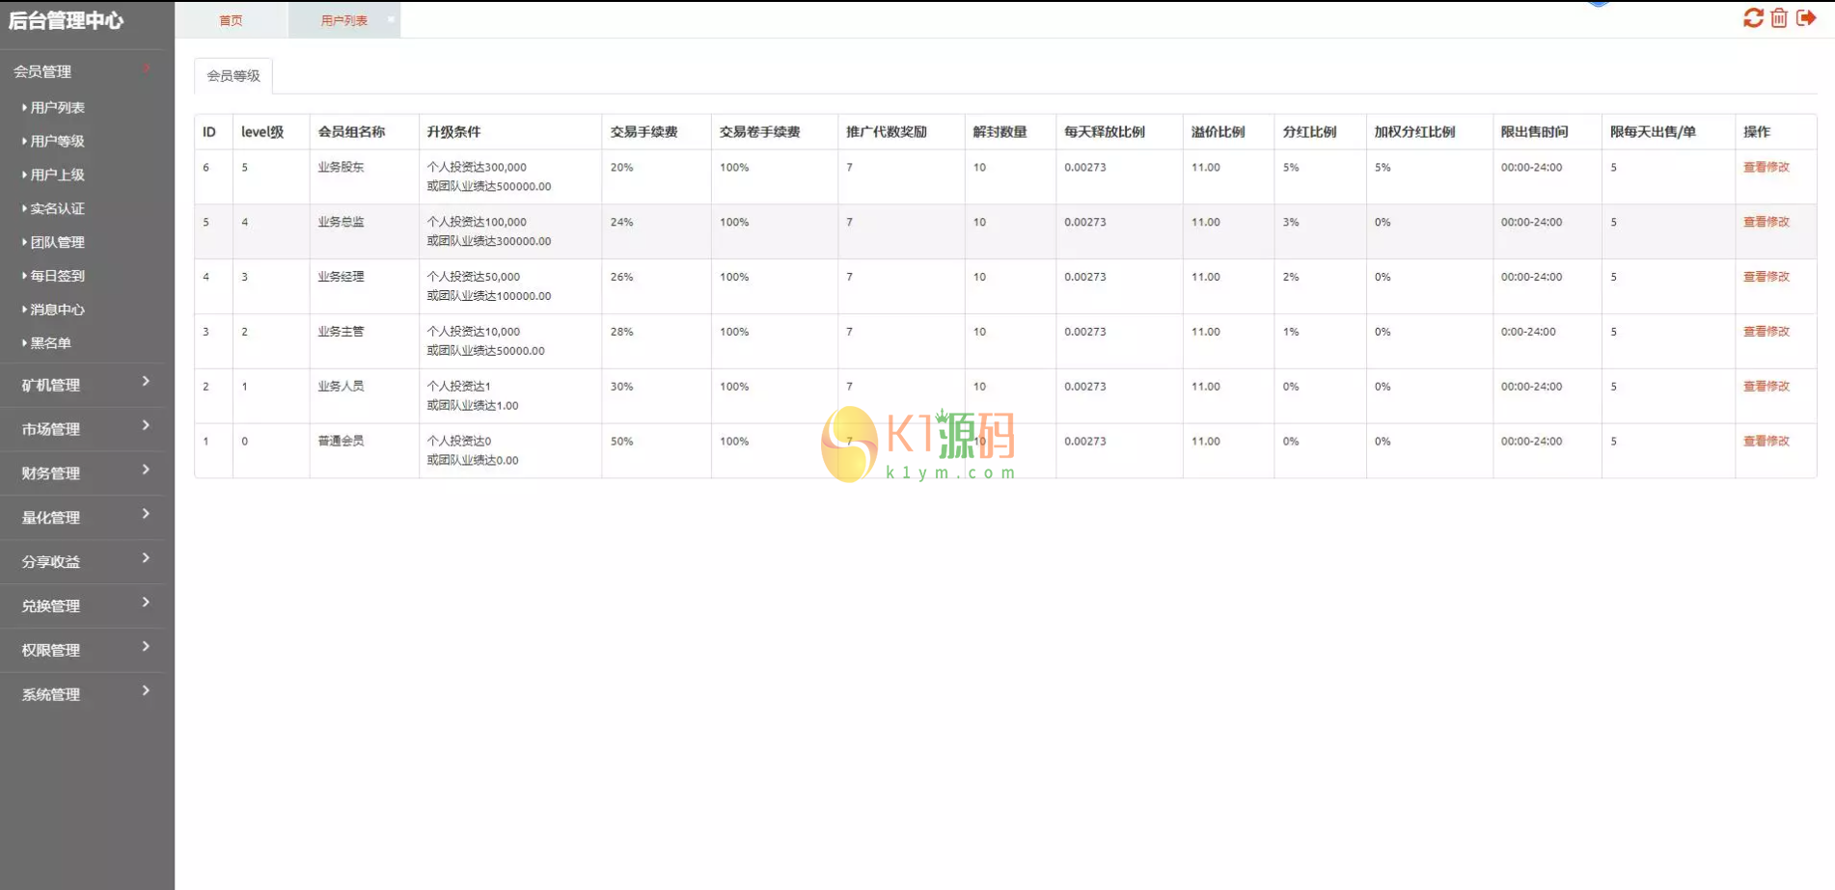Screen dimensions: 1835x890
Task: Select the 用户列表 tab
Action: pos(343,20)
